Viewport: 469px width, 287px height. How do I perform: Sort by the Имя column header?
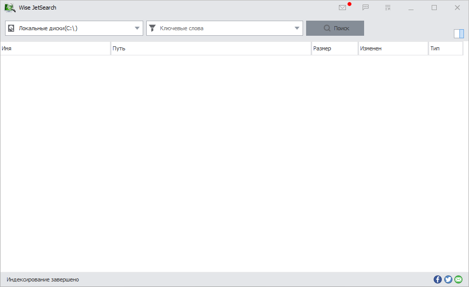point(55,48)
